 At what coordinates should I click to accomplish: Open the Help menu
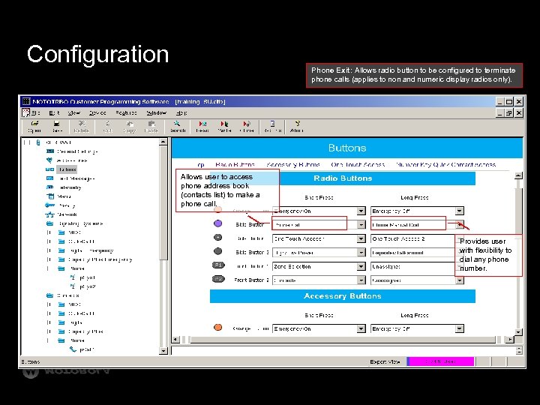(181, 112)
